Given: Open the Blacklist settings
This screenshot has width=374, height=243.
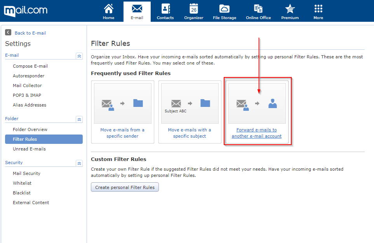Looking at the screenshot, I should tap(22, 193).
